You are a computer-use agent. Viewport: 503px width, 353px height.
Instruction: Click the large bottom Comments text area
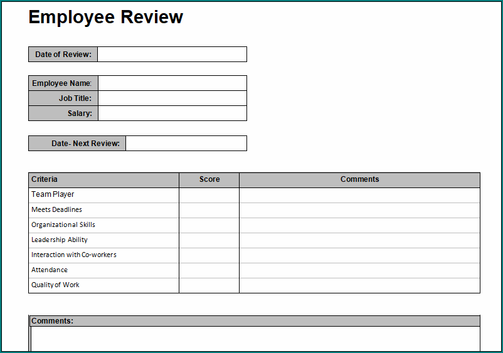tap(255, 339)
